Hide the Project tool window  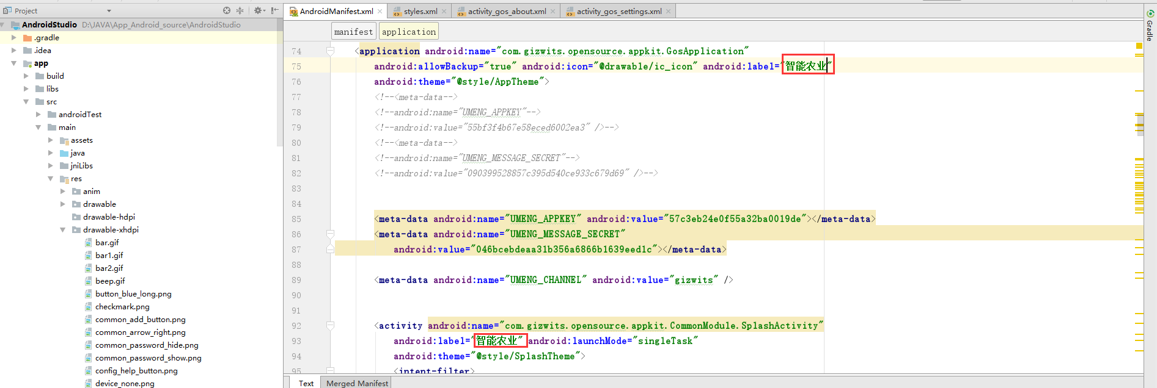(274, 10)
